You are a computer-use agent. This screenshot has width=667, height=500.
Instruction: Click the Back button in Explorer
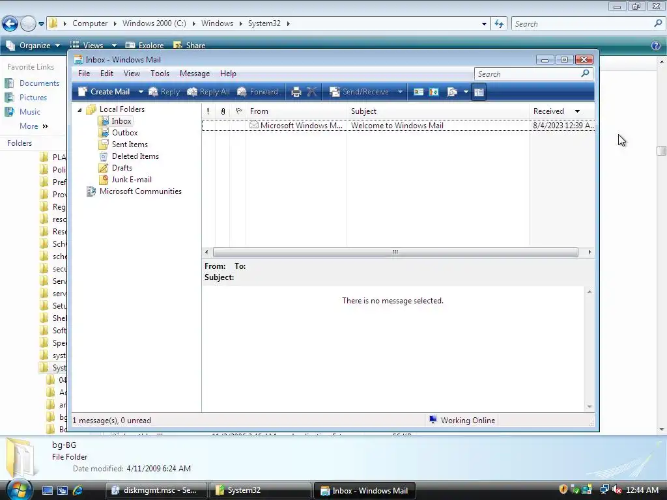coord(10,23)
